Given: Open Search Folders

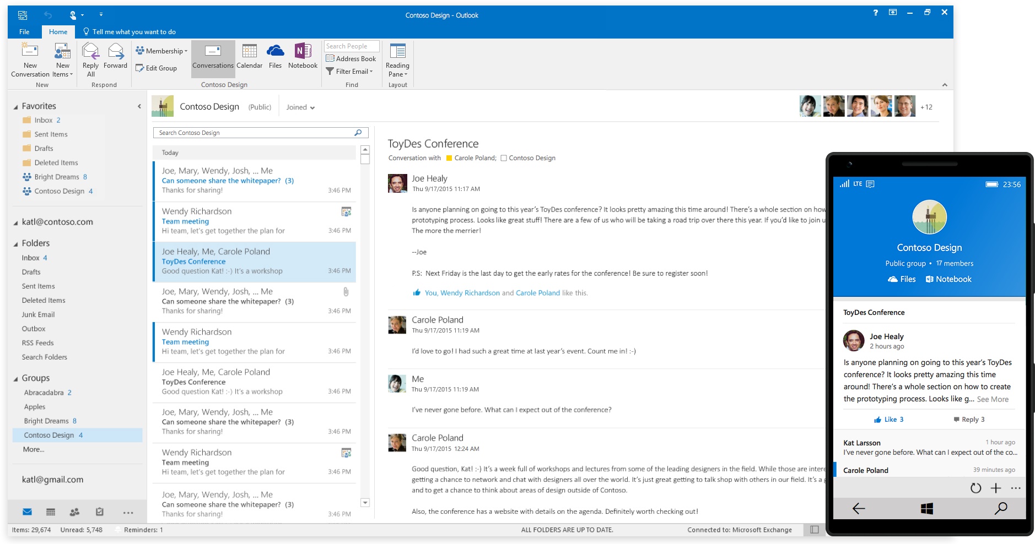Looking at the screenshot, I should [x=44, y=357].
